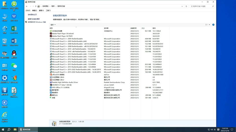Open the 工具(T) menu
The height and width of the screenshot is (132, 236).
coord(48,11)
